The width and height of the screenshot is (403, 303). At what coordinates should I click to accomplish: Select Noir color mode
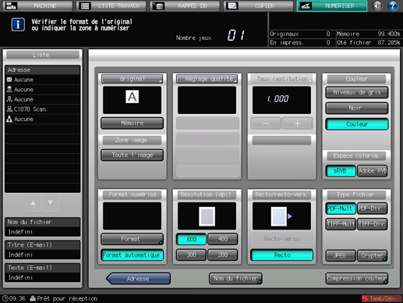click(357, 108)
